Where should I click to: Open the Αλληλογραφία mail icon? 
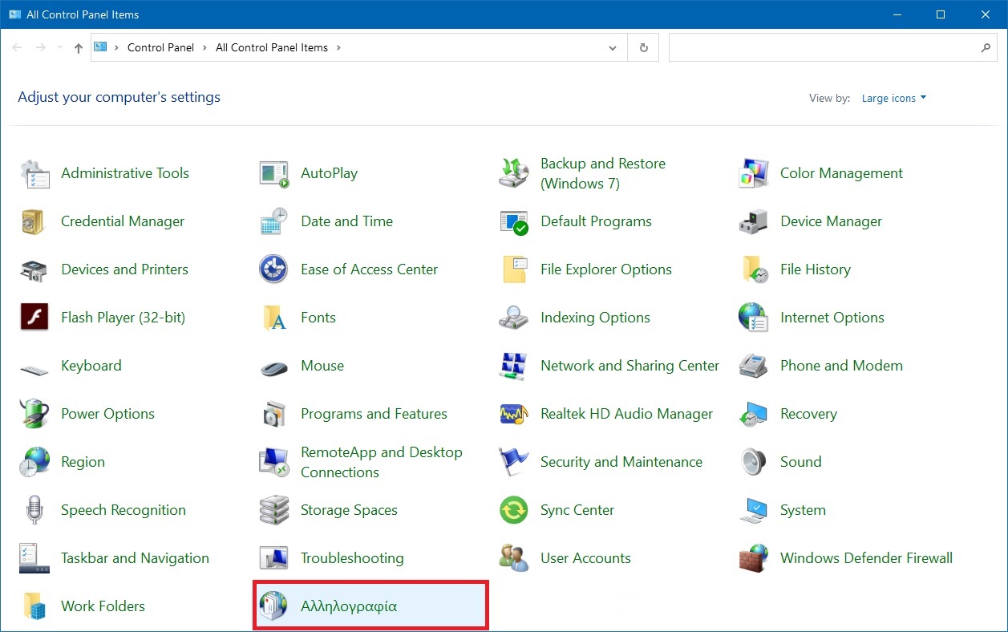coord(274,606)
